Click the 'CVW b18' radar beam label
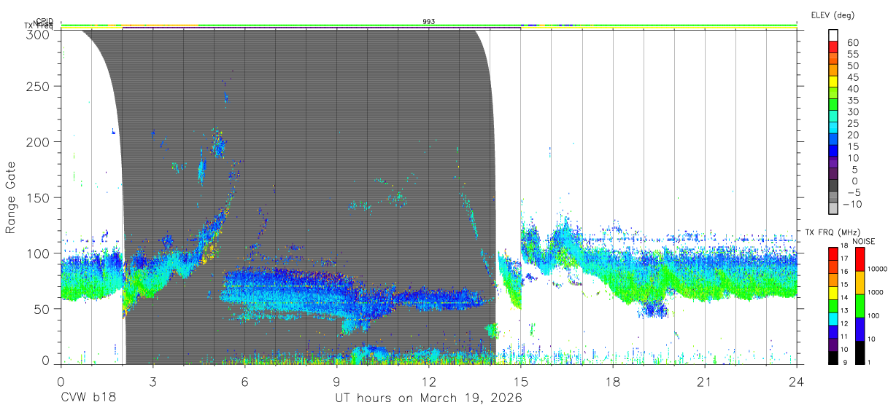 88,398
